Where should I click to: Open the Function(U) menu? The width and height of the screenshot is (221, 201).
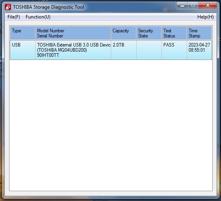38,17
